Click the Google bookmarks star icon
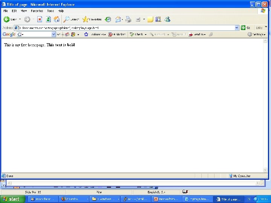The image size is (271, 203). click(86, 34)
